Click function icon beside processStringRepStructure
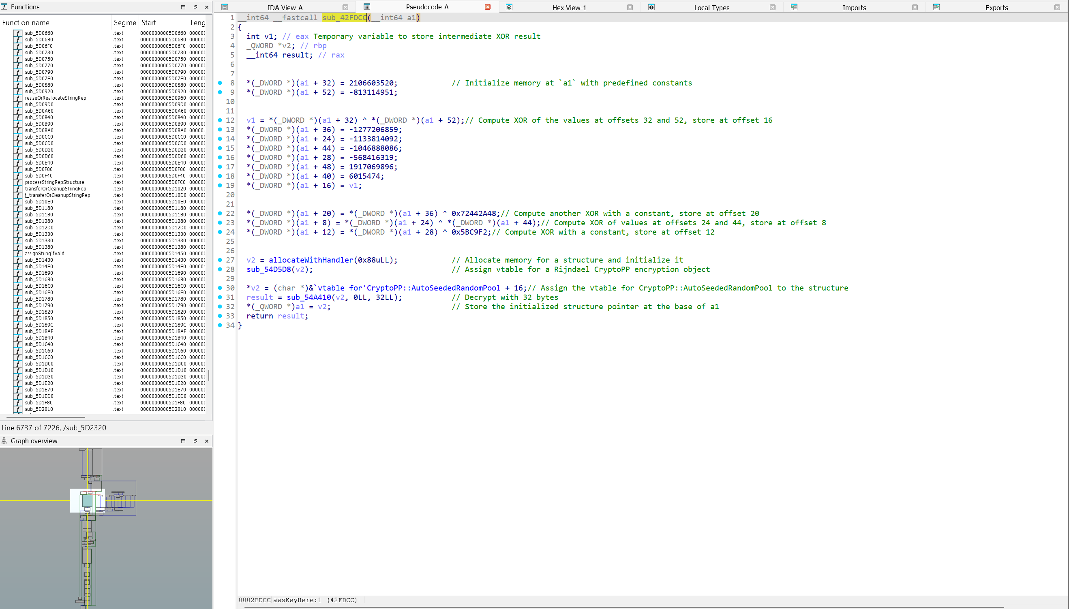 point(17,182)
